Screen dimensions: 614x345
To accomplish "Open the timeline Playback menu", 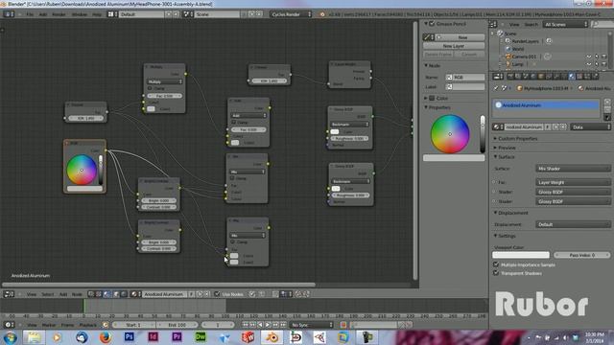I will (87, 325).
